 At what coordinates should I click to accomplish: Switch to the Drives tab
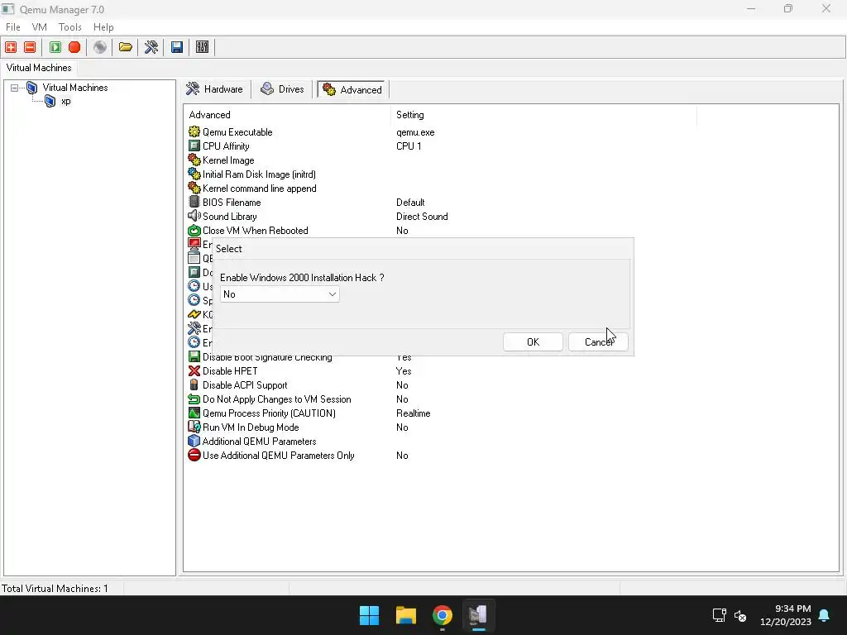pyautogui.click(x=283, y=89)
